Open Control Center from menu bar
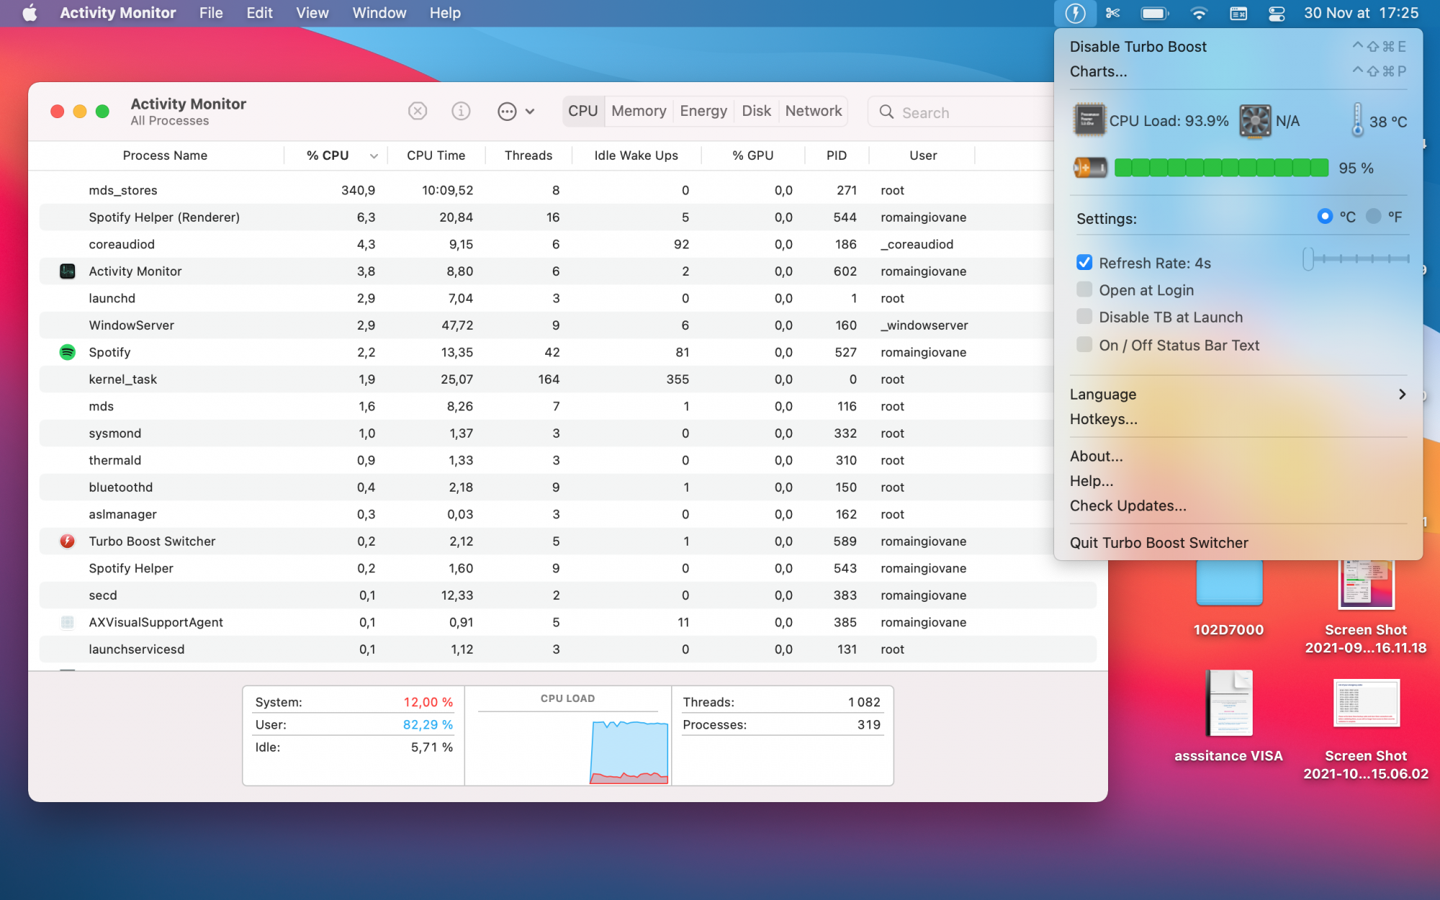This screenshot has width=1440, height=900. pos(1277,13)
